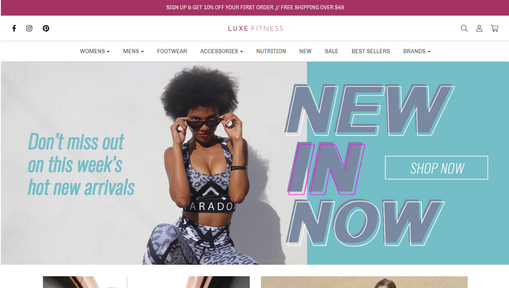This screenshot has width=509, height=288.
Task: Expand the Accessories dropdown menu
Action: 221,51
